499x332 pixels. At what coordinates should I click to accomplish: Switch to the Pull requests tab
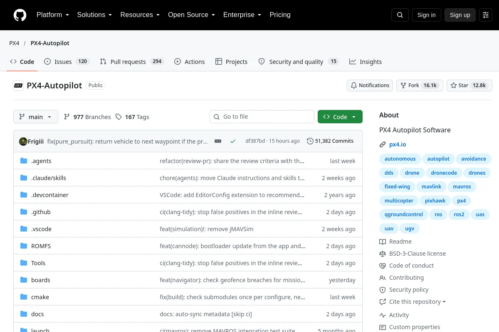[x=132, y=61]
